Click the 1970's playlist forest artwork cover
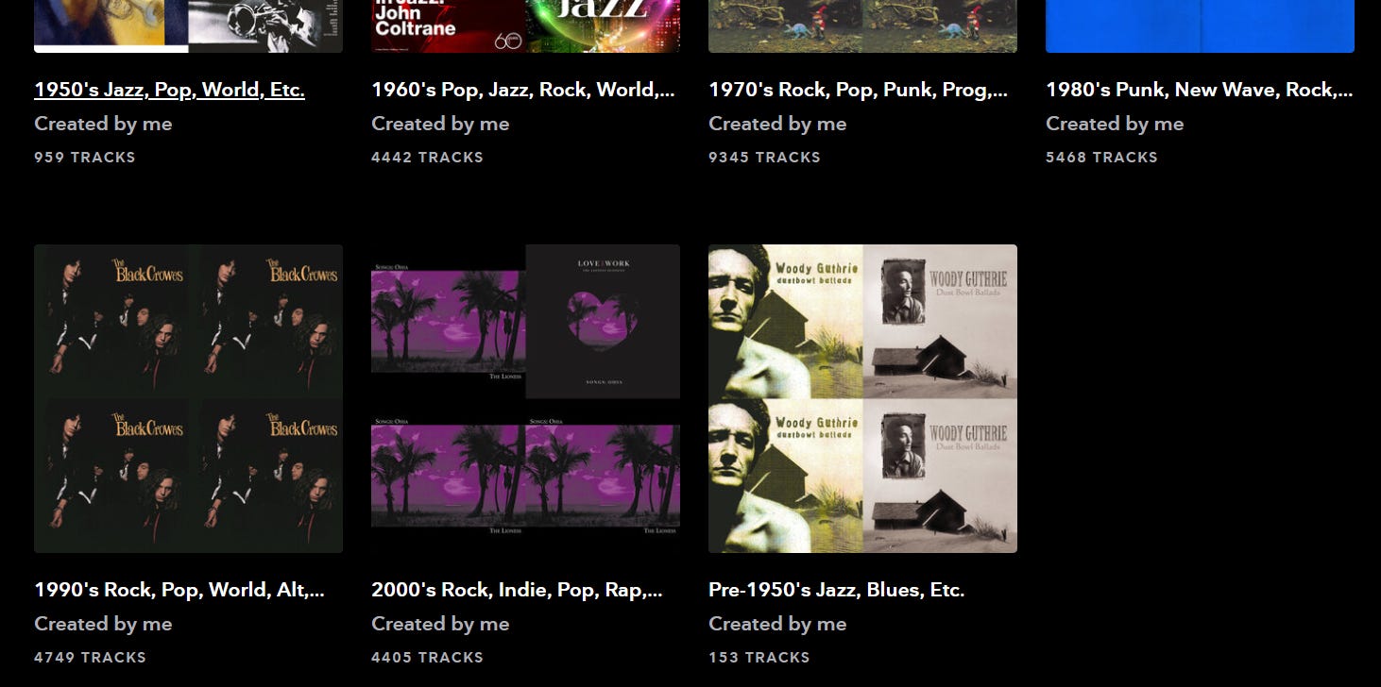 [862, 25]
